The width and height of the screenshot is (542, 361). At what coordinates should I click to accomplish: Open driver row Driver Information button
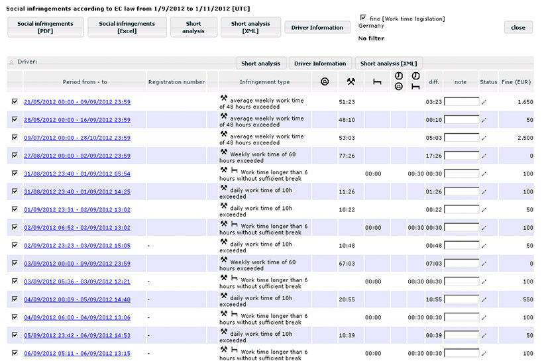320,64
